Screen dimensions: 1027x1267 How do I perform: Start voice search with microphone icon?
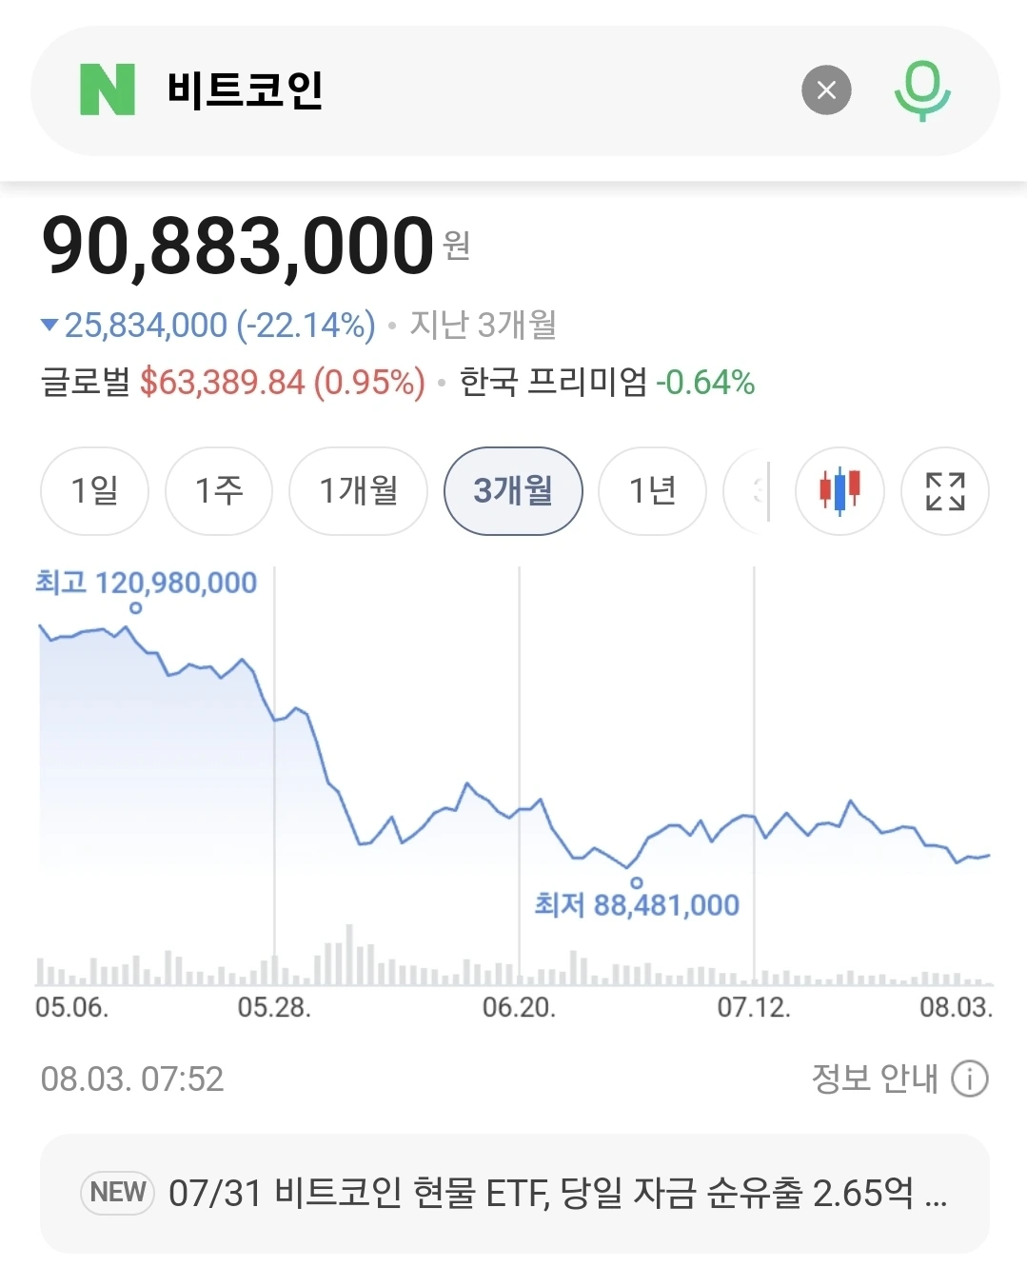(922, 90)
